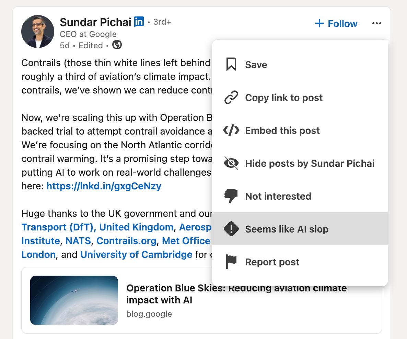Viewport: 407px width, 339px height.
Task: Click the diamond warning AI slop icon
Action: pyautogui.click(x=231, y=229)
